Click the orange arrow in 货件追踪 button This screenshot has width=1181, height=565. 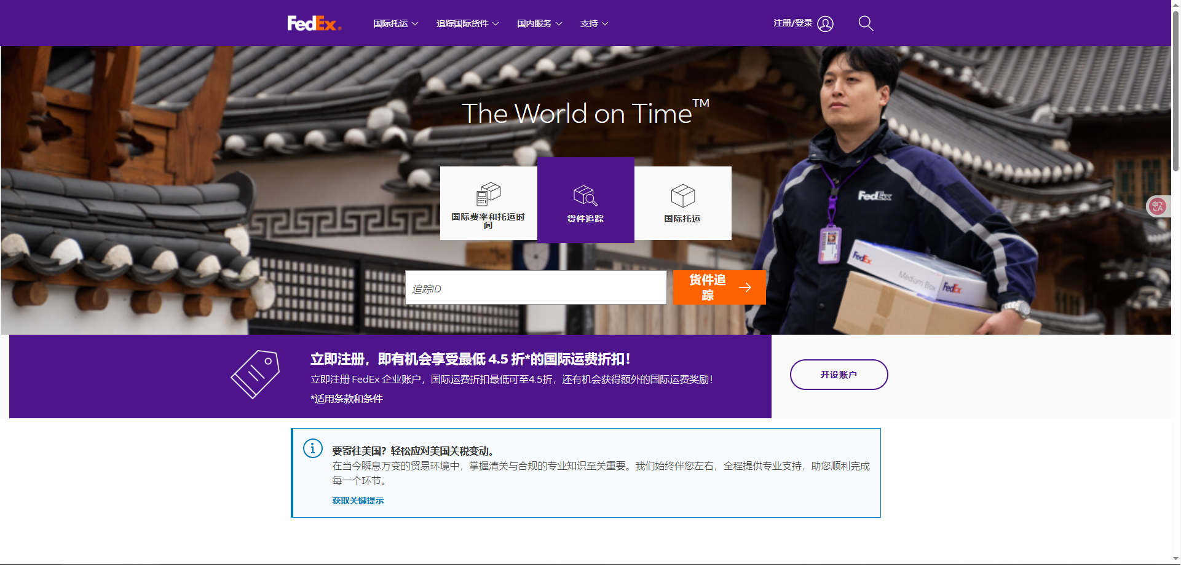click(746, 287)
